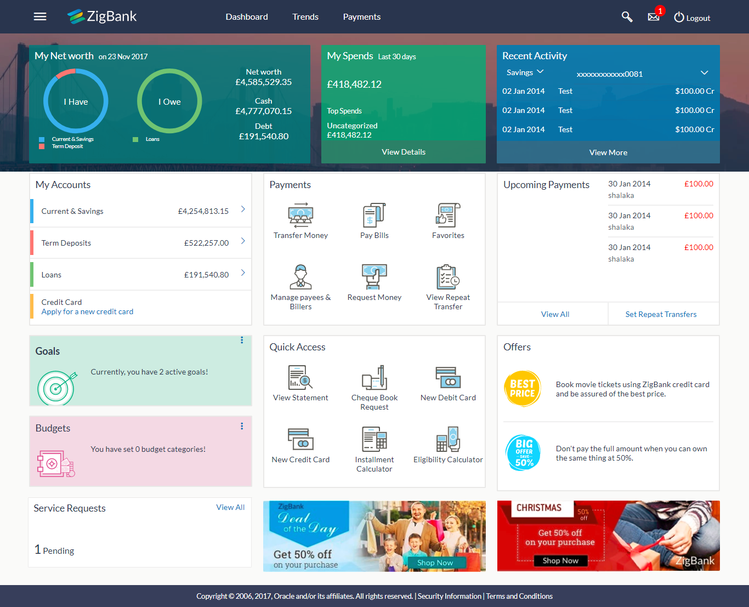Viewport: 749px width, 607px height.
Task: Click the Manage payees & Billers icon
Action: coord(300,277)
